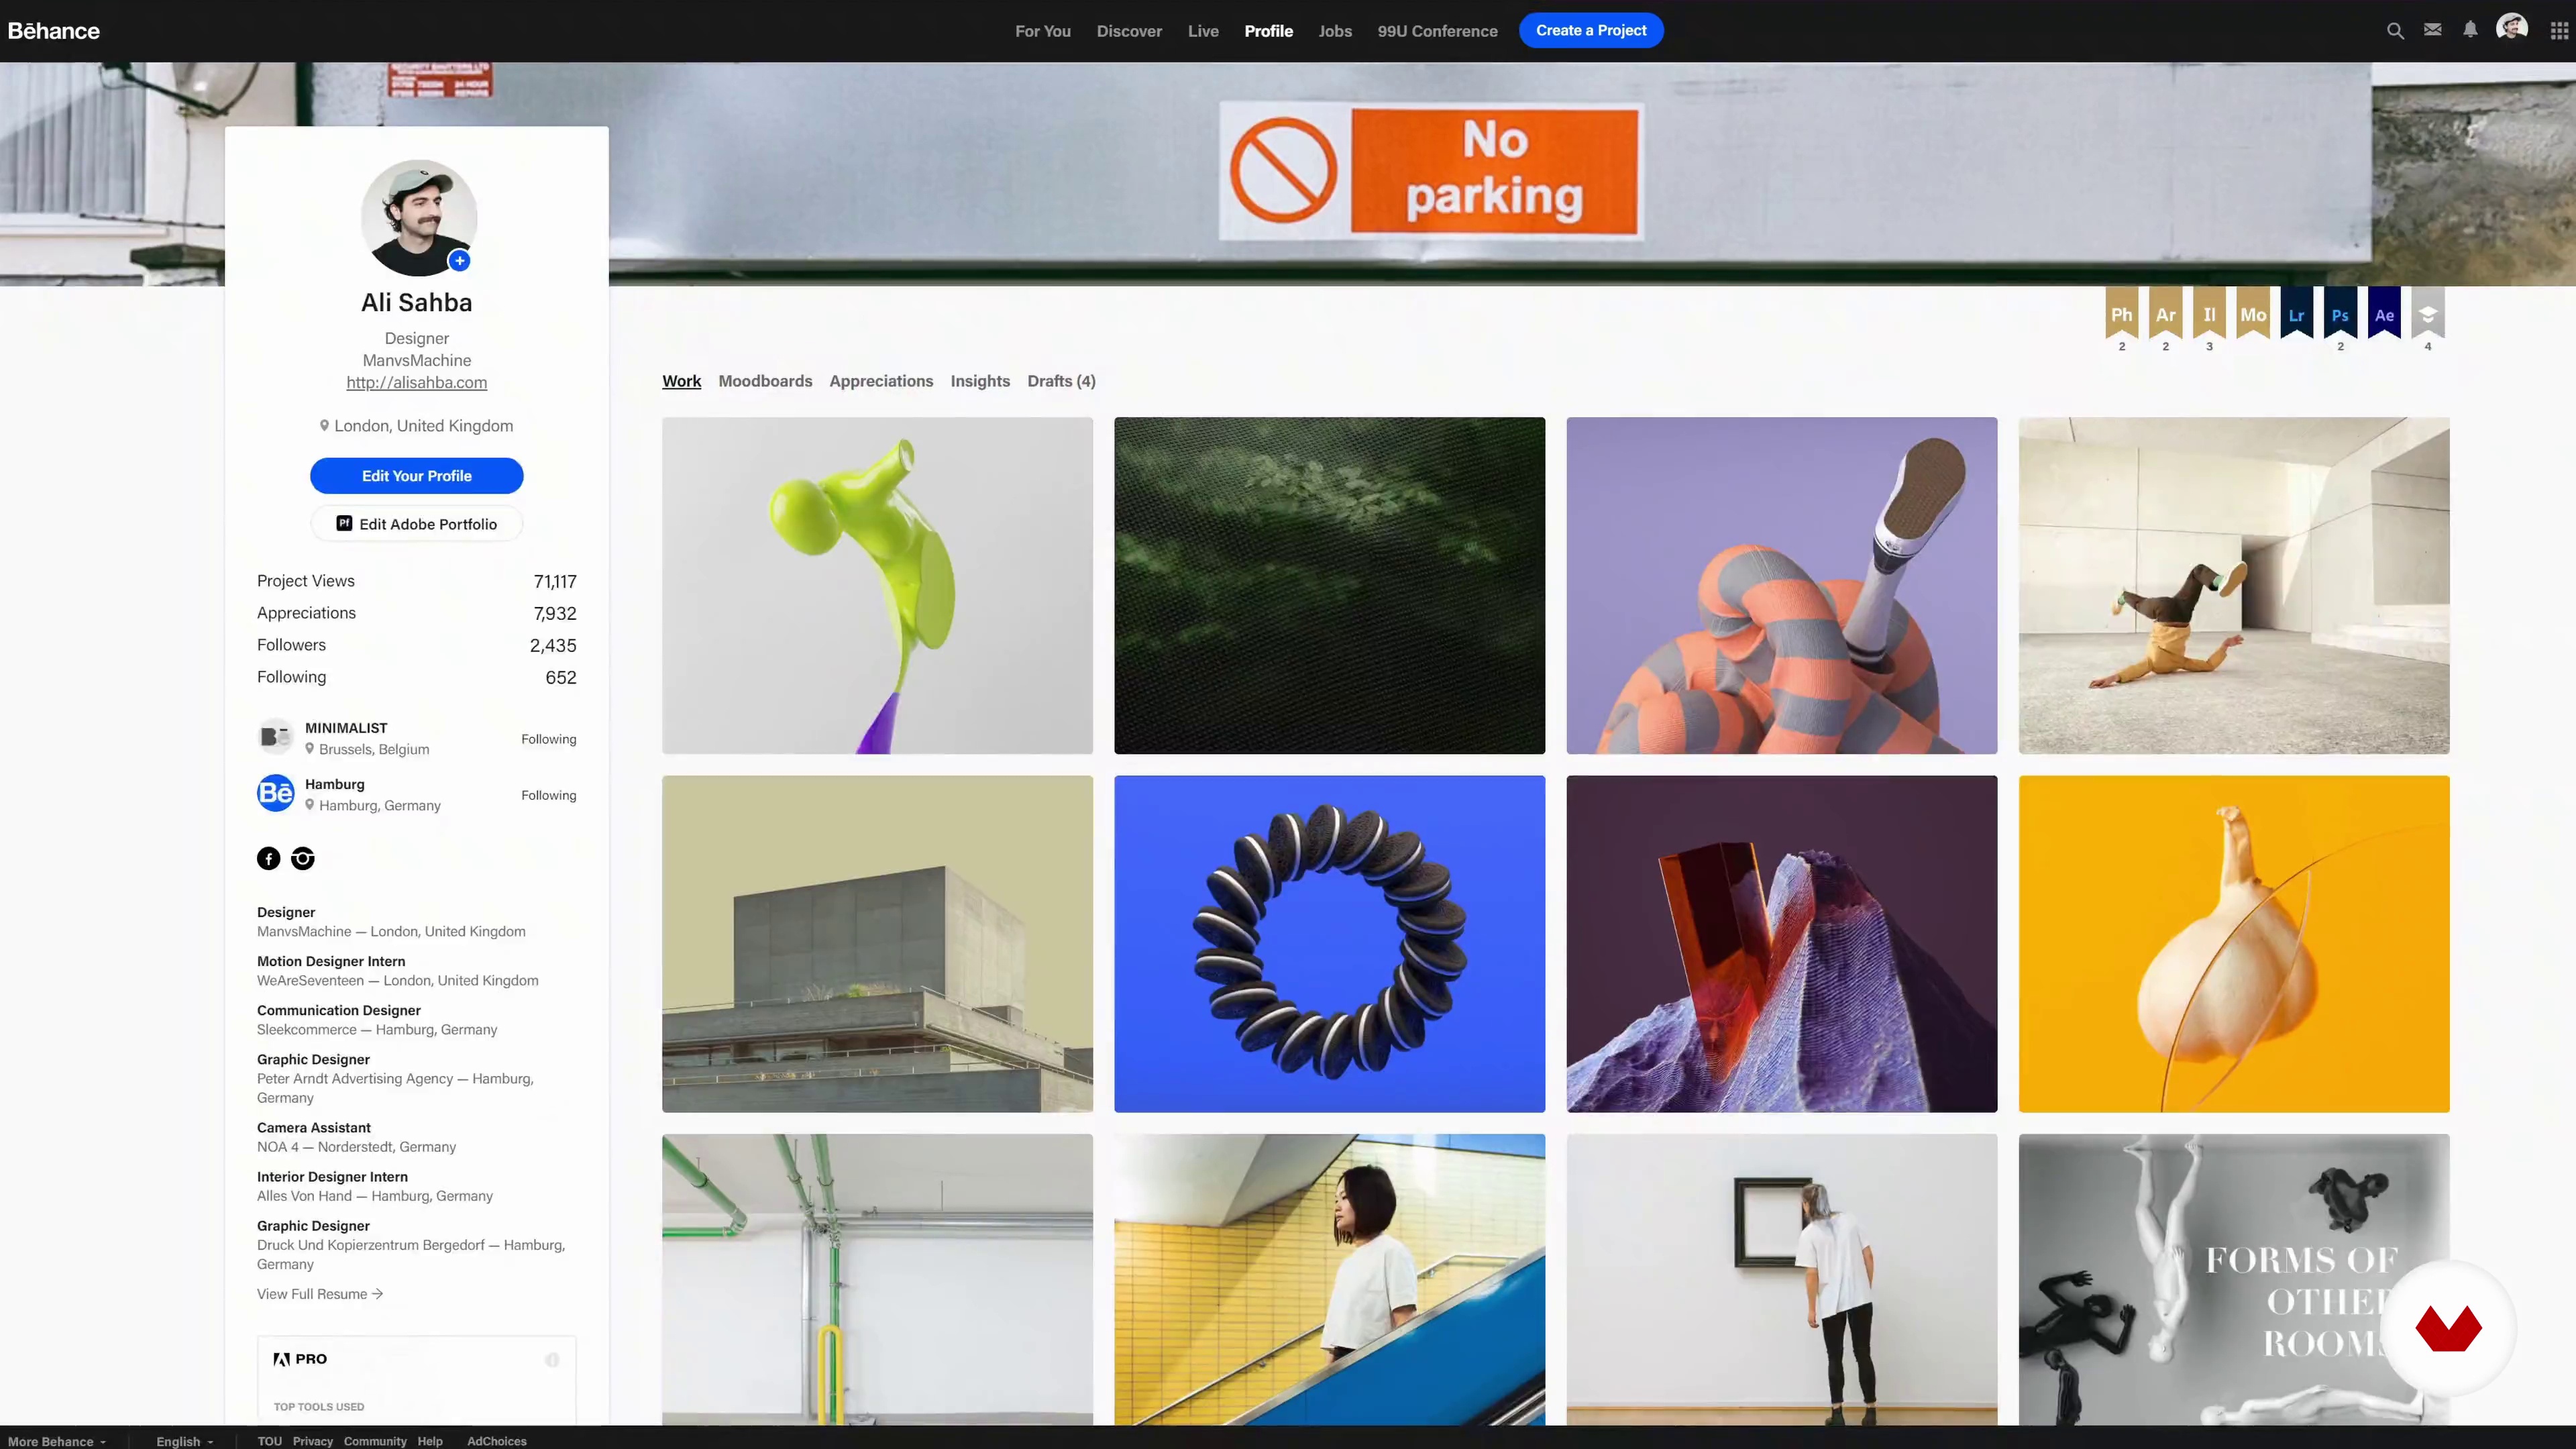Open the alisahba.com link
The image size is (2576, 1449).
tap(417, 382)
